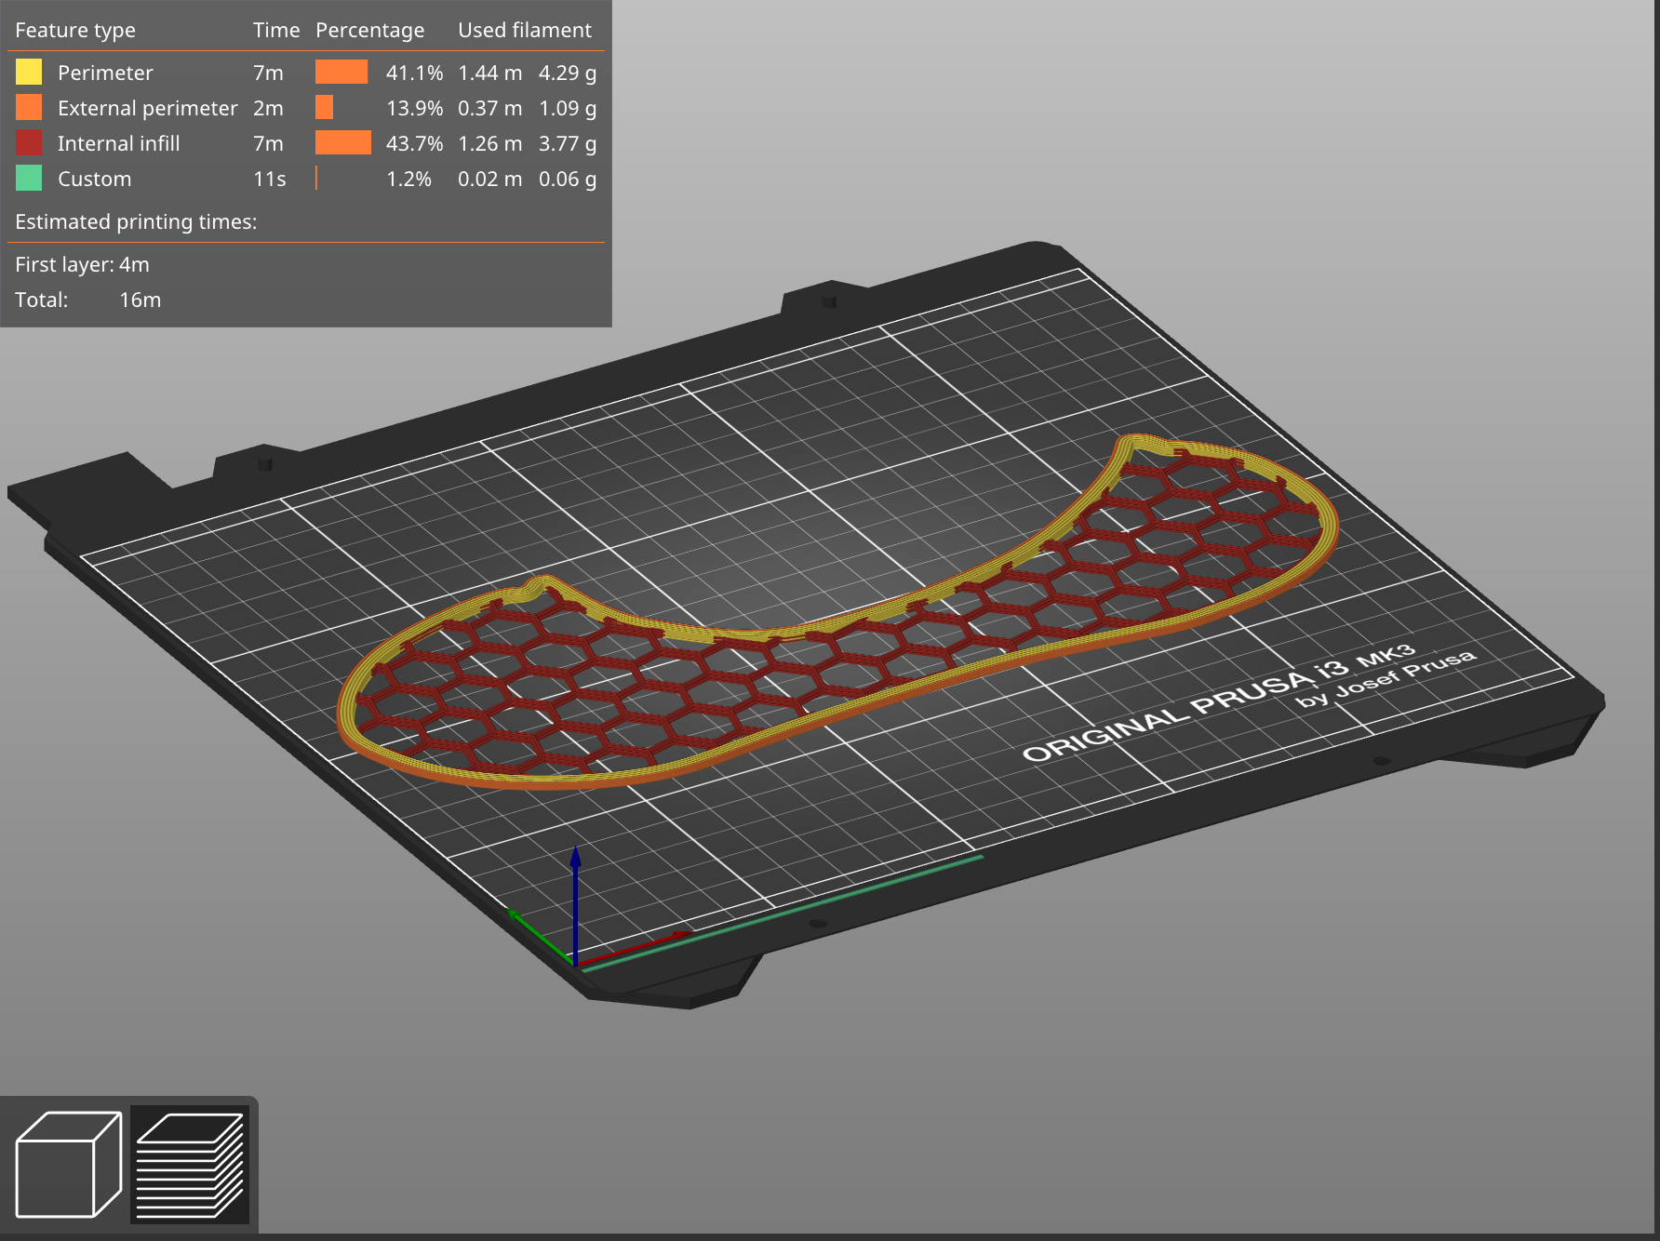
Task: Click the First layer: 4m entry
Action: pyautogui.click(x=82, y=264)
